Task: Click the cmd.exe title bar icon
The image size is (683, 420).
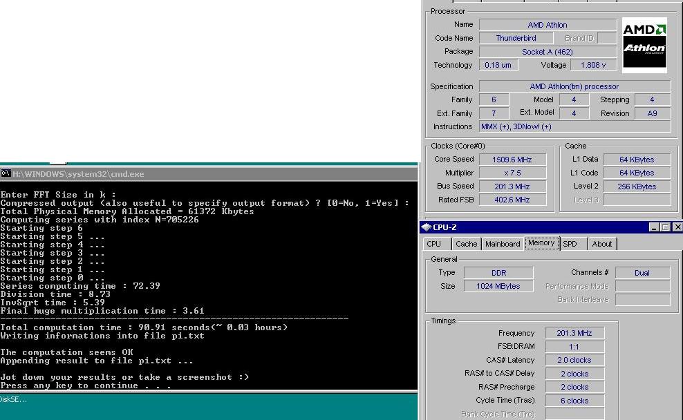Action: [6, 173]
